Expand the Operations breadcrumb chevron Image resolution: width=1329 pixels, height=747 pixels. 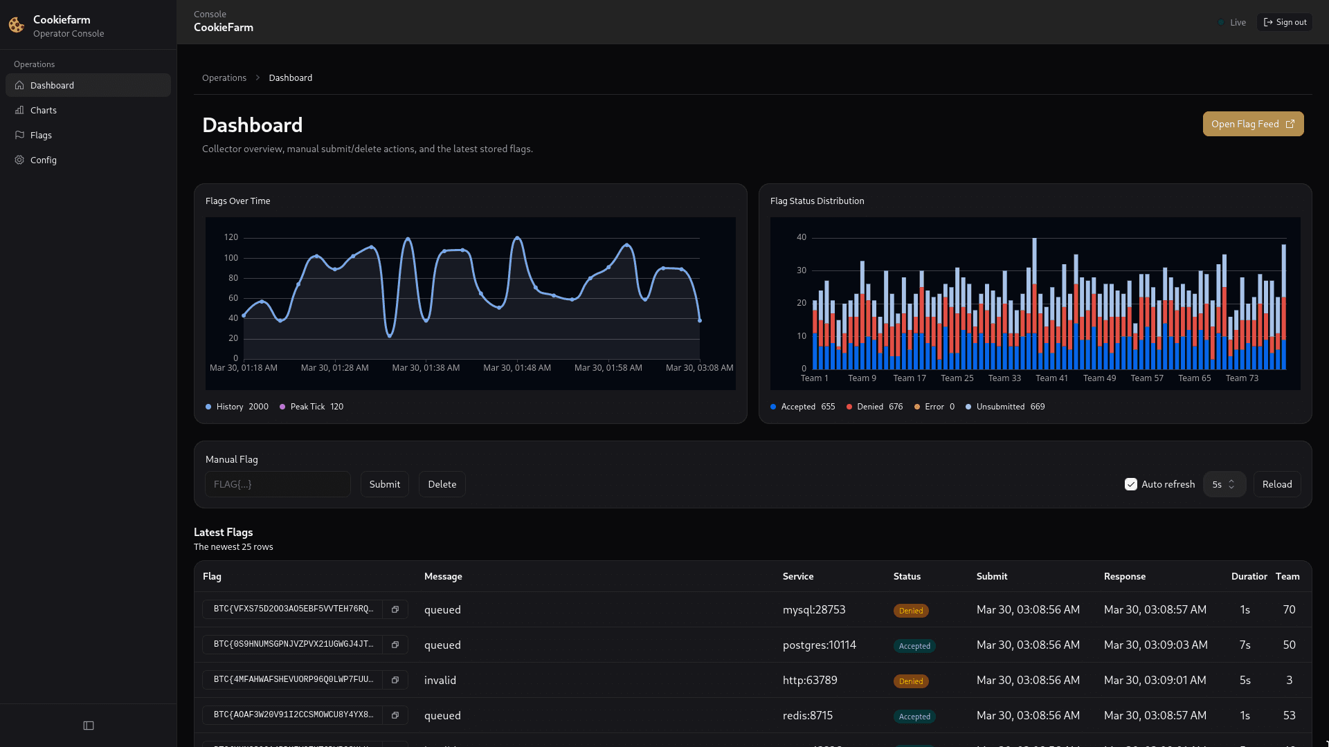(x=257, y=77)
